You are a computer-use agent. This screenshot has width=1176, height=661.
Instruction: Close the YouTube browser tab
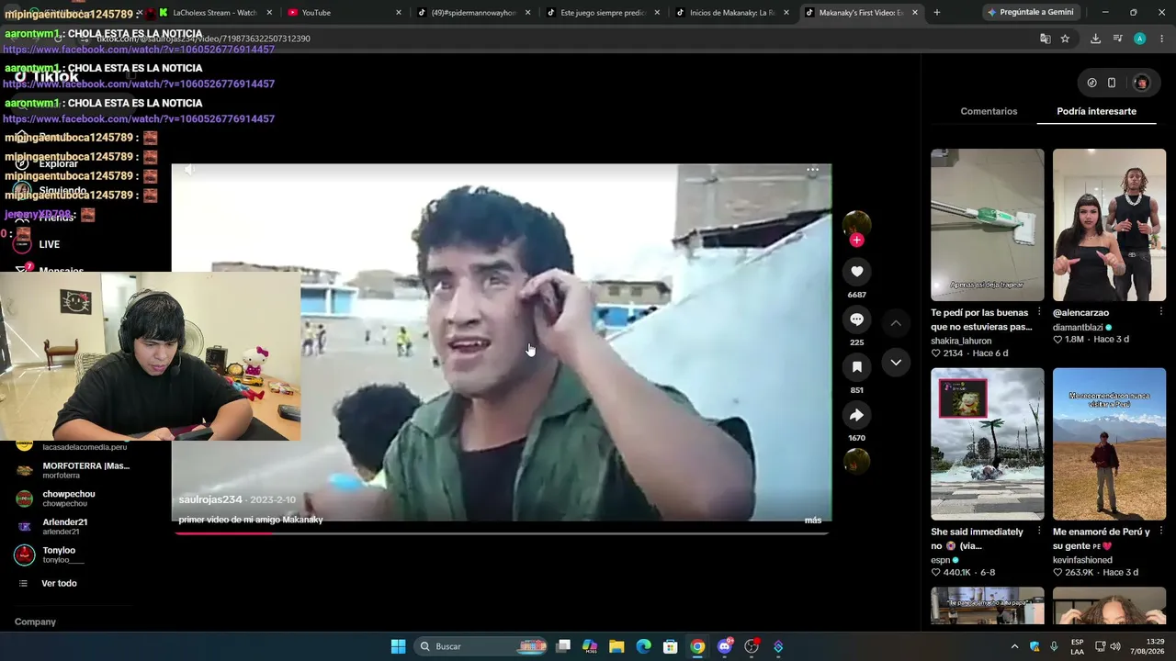[399, 13]
